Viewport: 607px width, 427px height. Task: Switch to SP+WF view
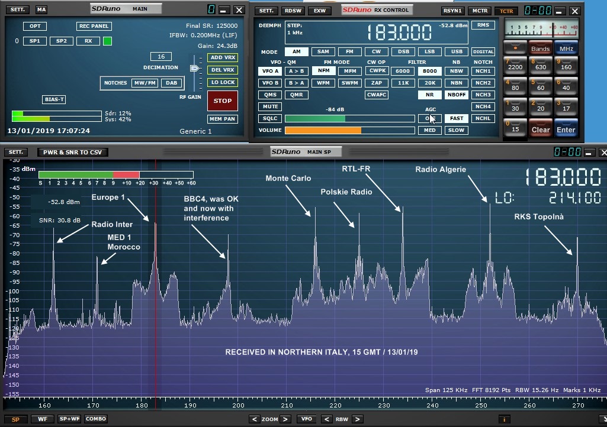69,419
